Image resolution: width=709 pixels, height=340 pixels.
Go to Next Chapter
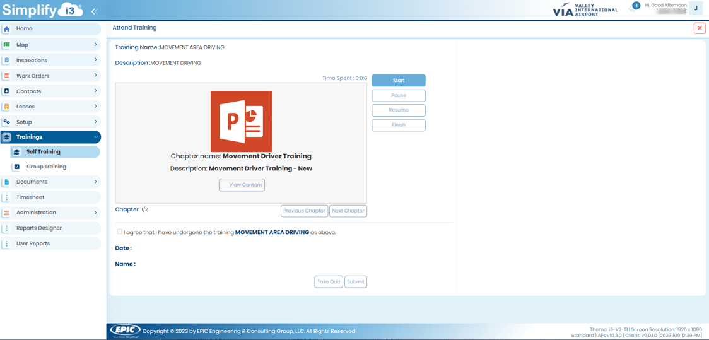click(348, 211)
